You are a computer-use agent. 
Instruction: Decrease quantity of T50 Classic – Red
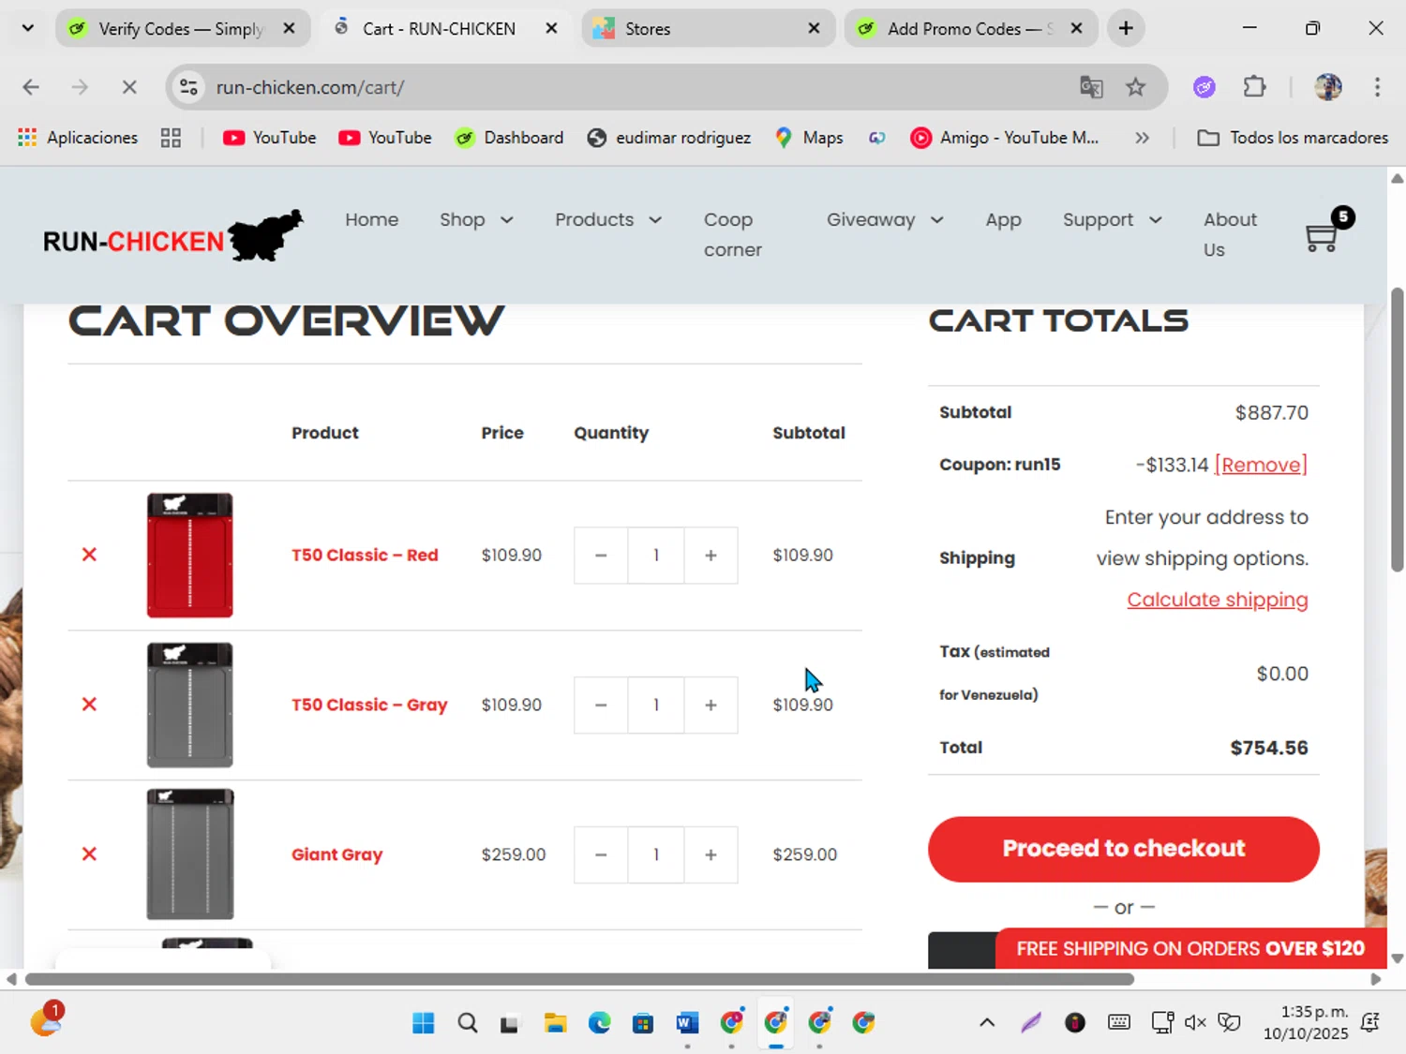(601, 556)
